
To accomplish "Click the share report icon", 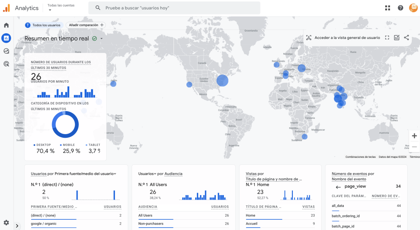I will pyautogui.click(x=406, y=38).
